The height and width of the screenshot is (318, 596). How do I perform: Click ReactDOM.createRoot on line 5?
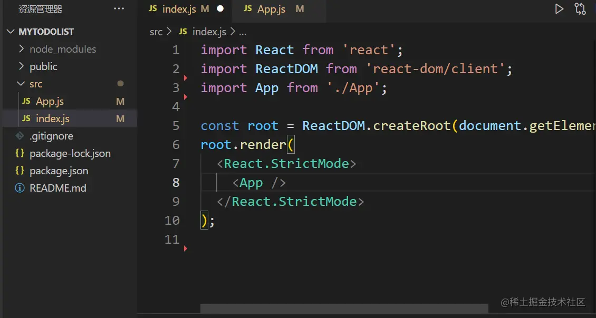coord(376,126)
